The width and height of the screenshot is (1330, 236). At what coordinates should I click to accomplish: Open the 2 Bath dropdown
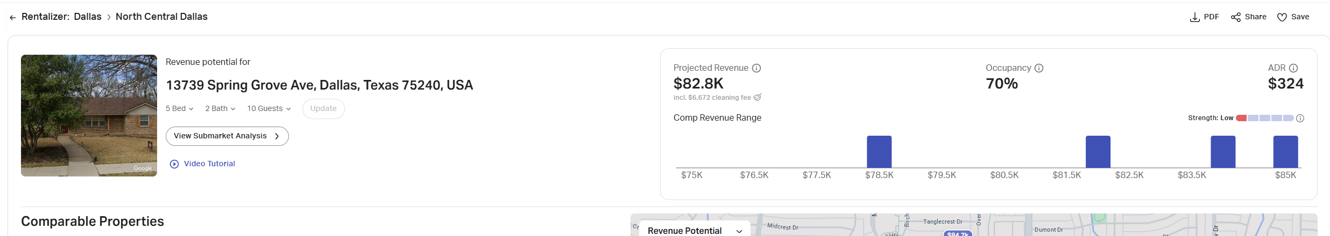[x=220, y=109]
